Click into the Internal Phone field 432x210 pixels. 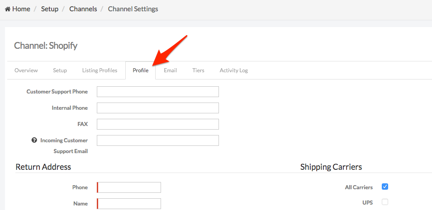(158, 108)
